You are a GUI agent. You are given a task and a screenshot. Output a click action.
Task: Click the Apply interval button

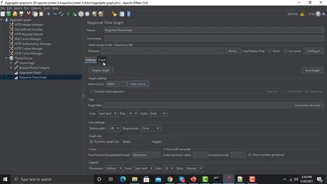point(138,84)
